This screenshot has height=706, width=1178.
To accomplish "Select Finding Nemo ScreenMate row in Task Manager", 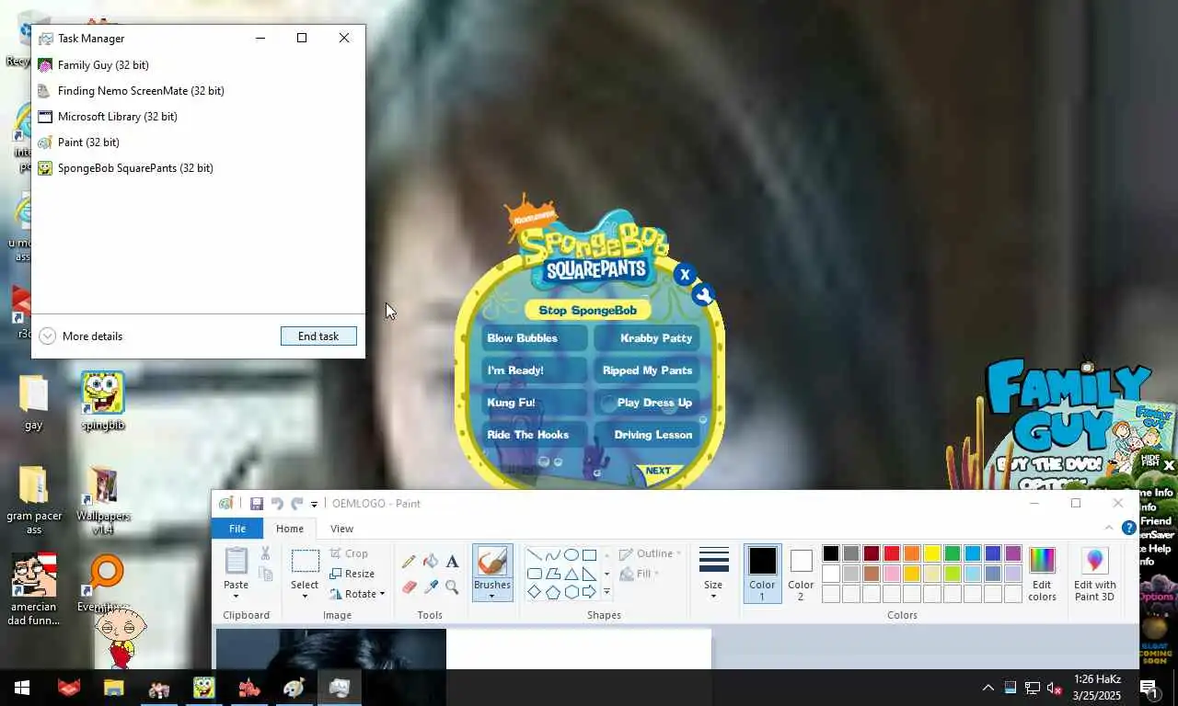I will (x=198, y=91).
